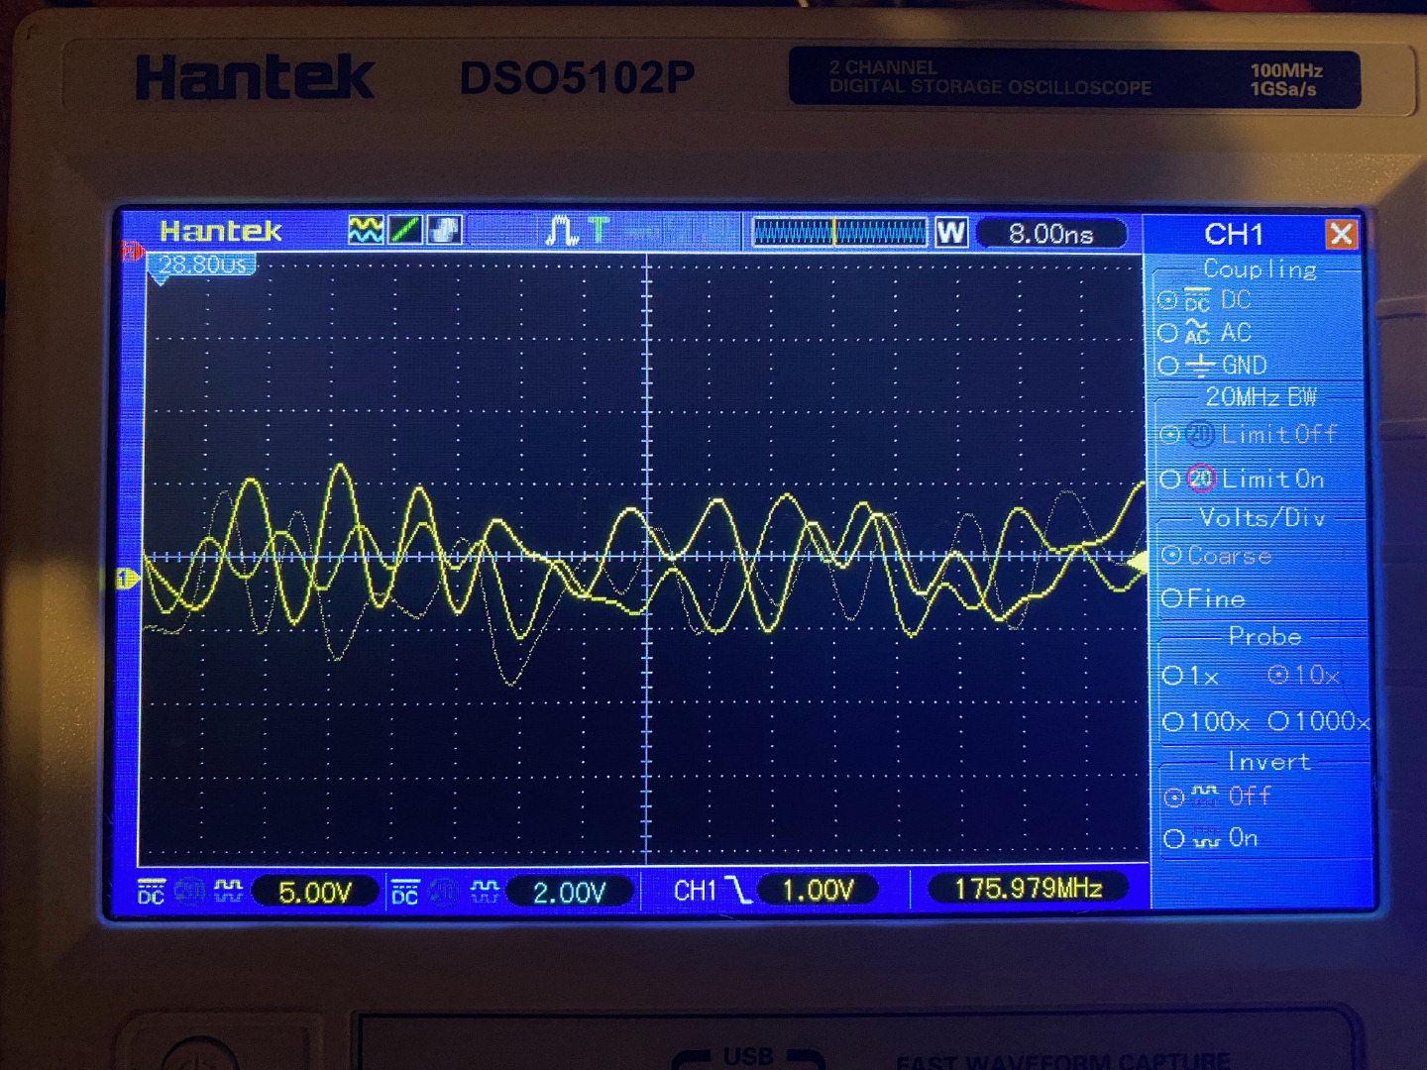The height and width of the screenshot is (1070, 1427).
Task: Click the channel 1 ground marker
Action: click(128, 579)
